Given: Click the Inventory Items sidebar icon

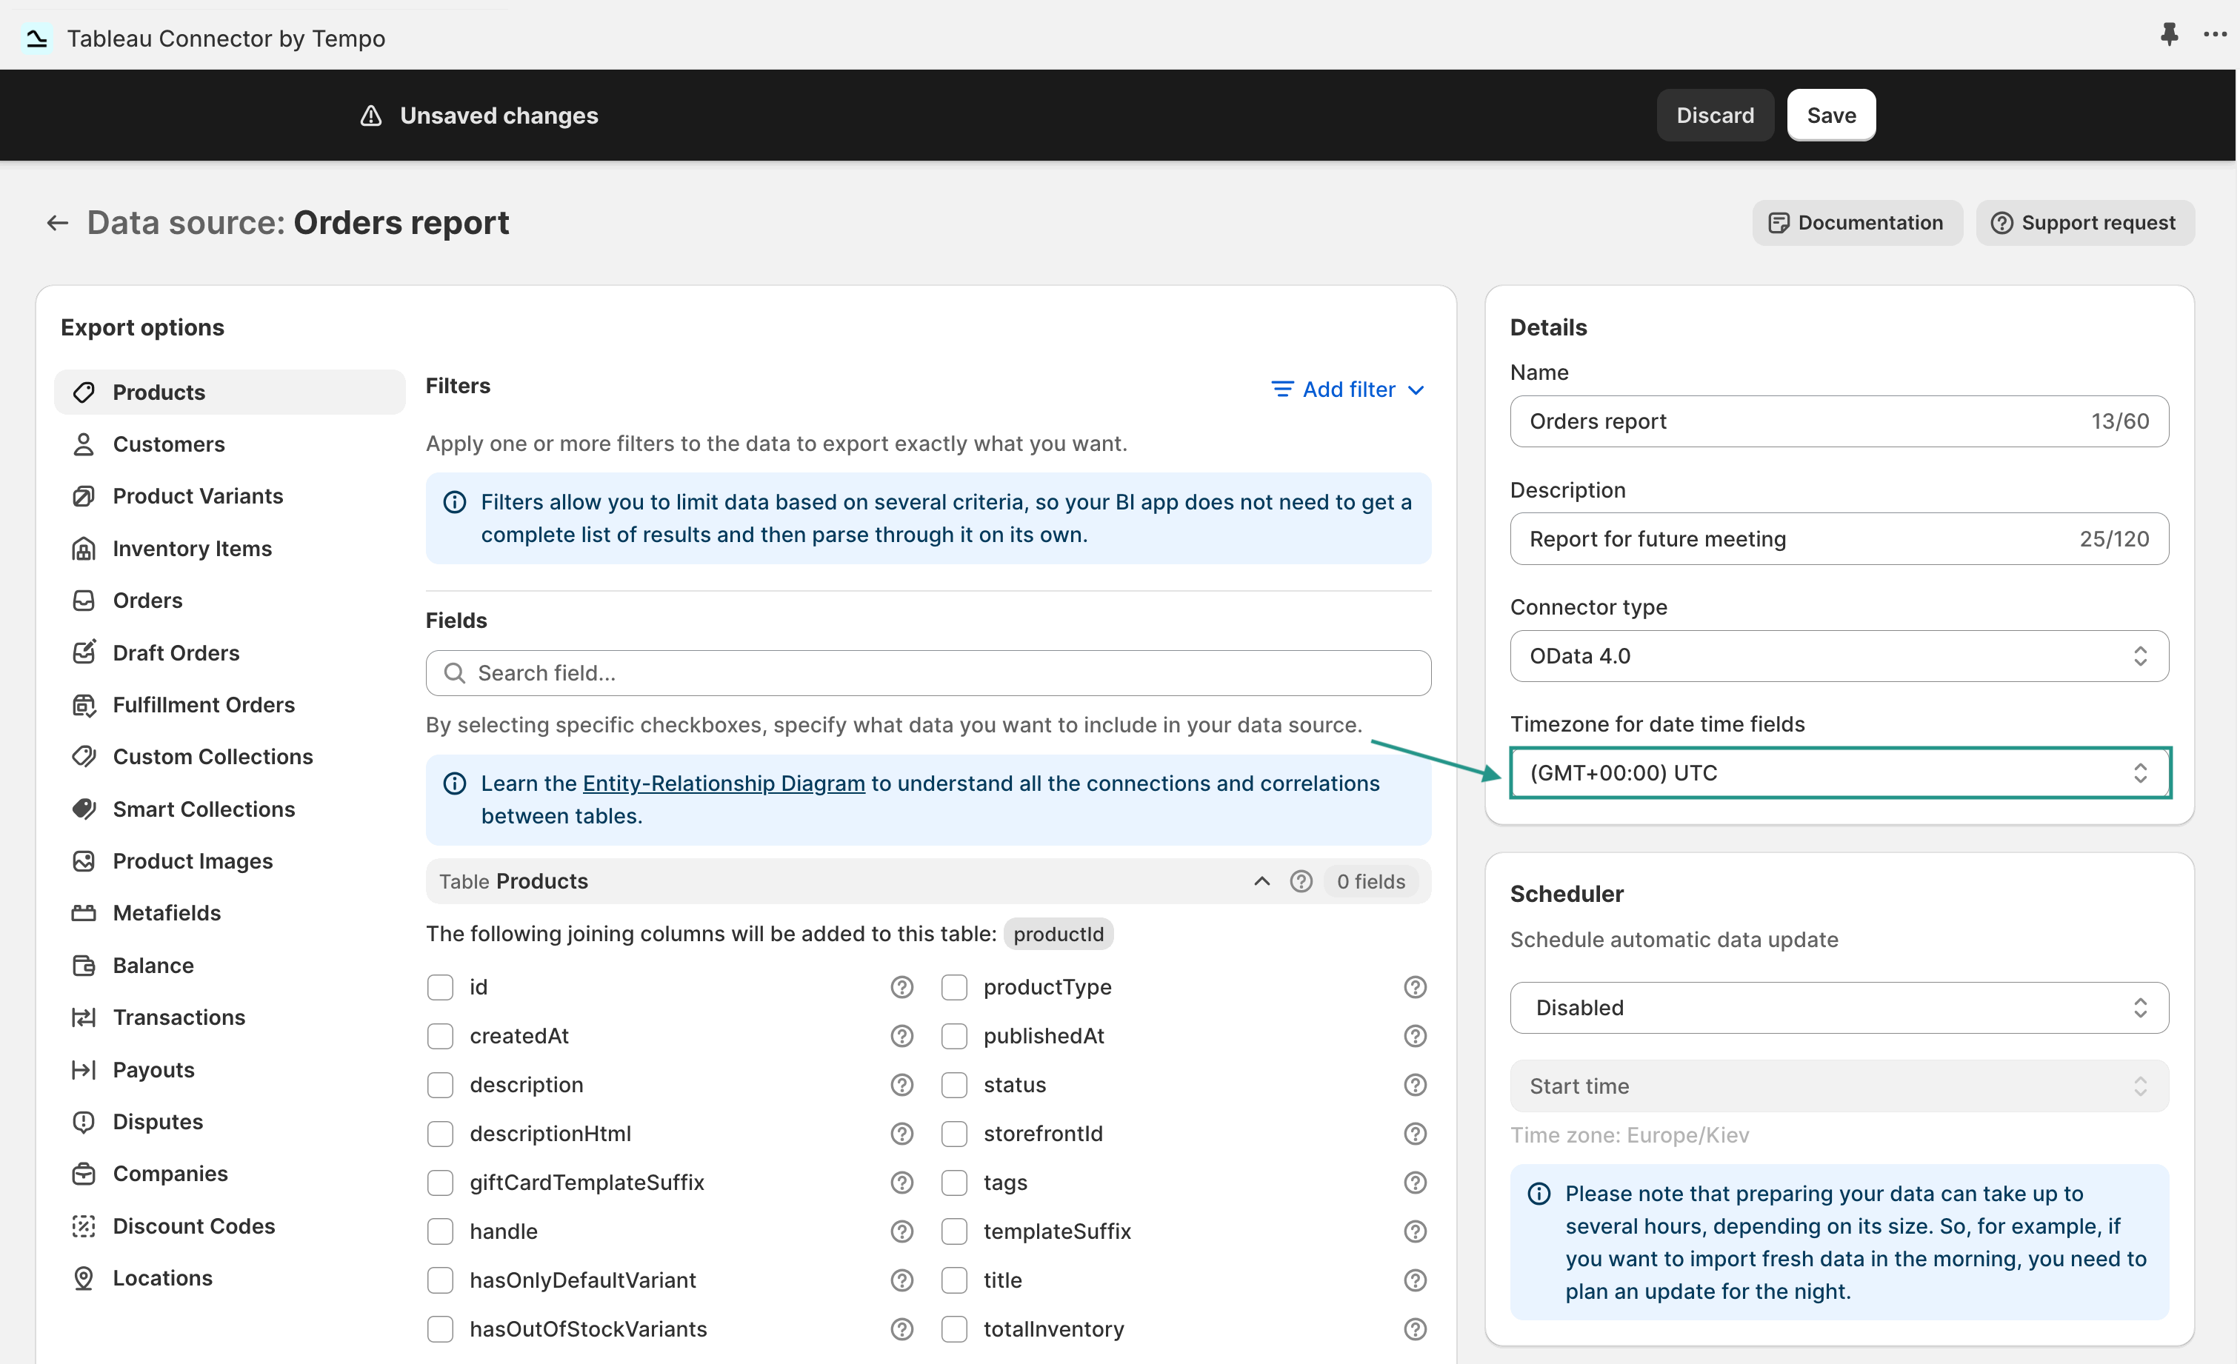Looking at the screenshot, I should click(84, 548).
